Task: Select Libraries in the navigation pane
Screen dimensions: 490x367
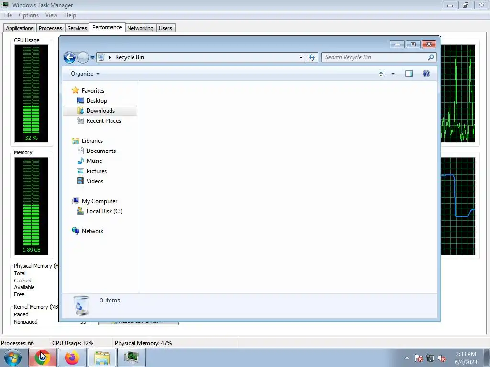Action: click(92, 141)
